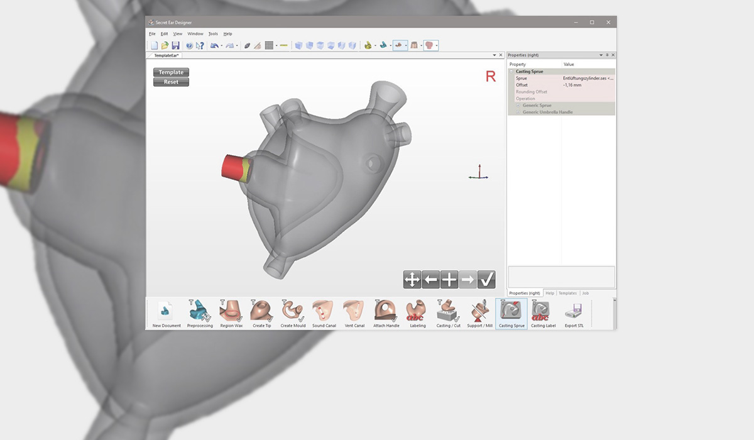This screenshot has width=754, height=440.
Task: Open the Support / Mill step
Action: 479,313
